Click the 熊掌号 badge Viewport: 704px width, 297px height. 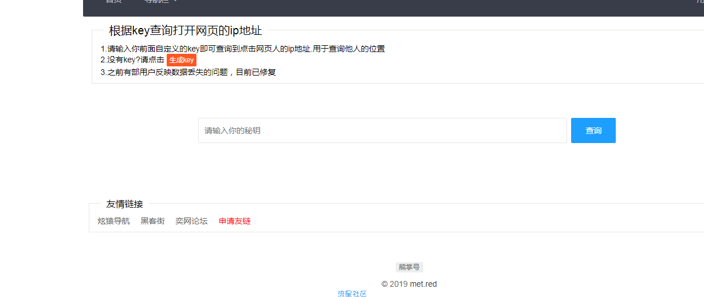tap(410, 267)
